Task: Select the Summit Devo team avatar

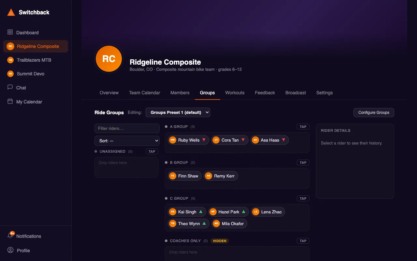Action: pos(10,74)
